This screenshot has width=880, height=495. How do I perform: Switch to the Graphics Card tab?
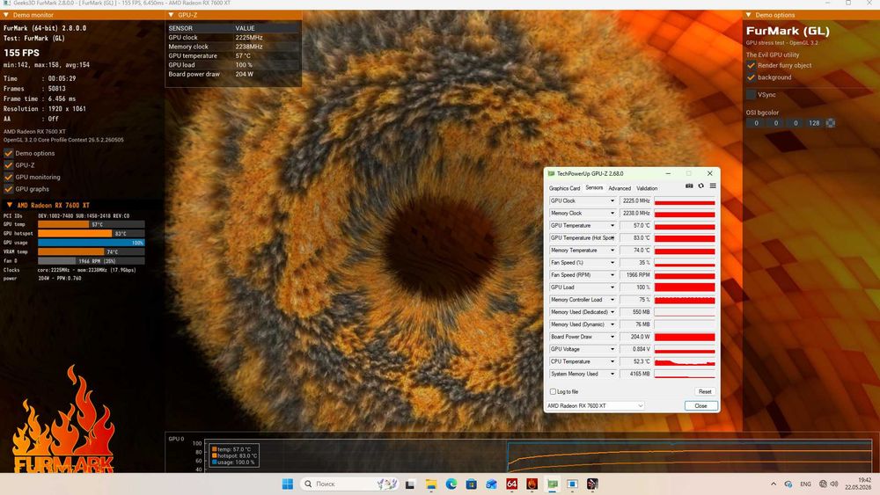click(x=564, y=188)
